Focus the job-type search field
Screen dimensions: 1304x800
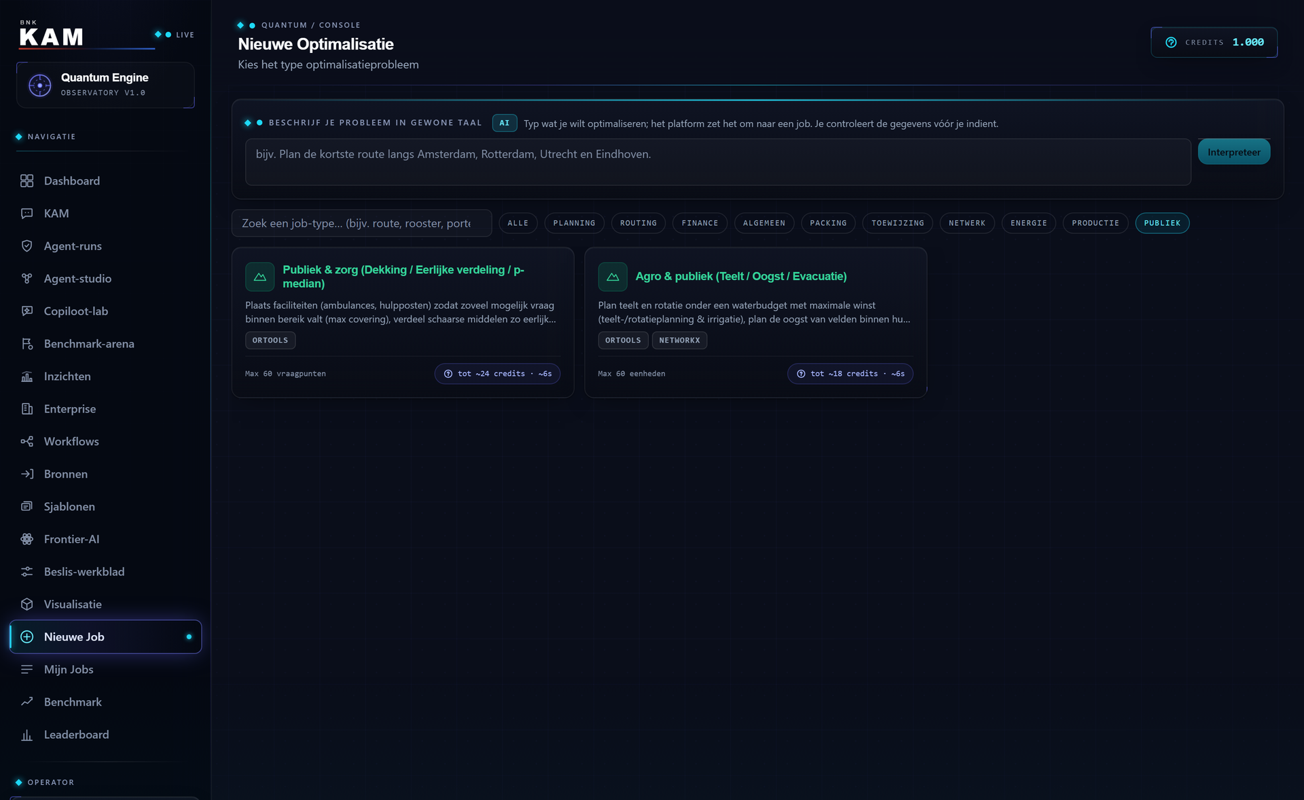click(361, 223)
